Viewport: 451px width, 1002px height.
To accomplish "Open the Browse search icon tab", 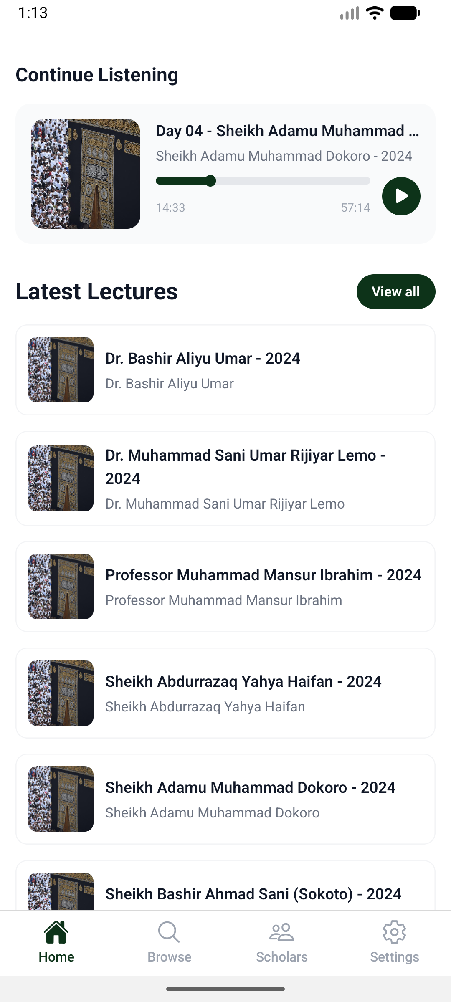I will 169,932.
